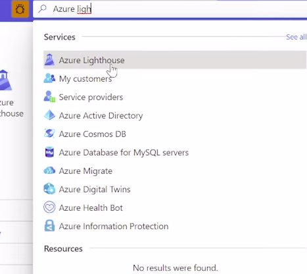
Task: Click the Azure Information Protection lock icon
Action: click(x=49, y=226)
